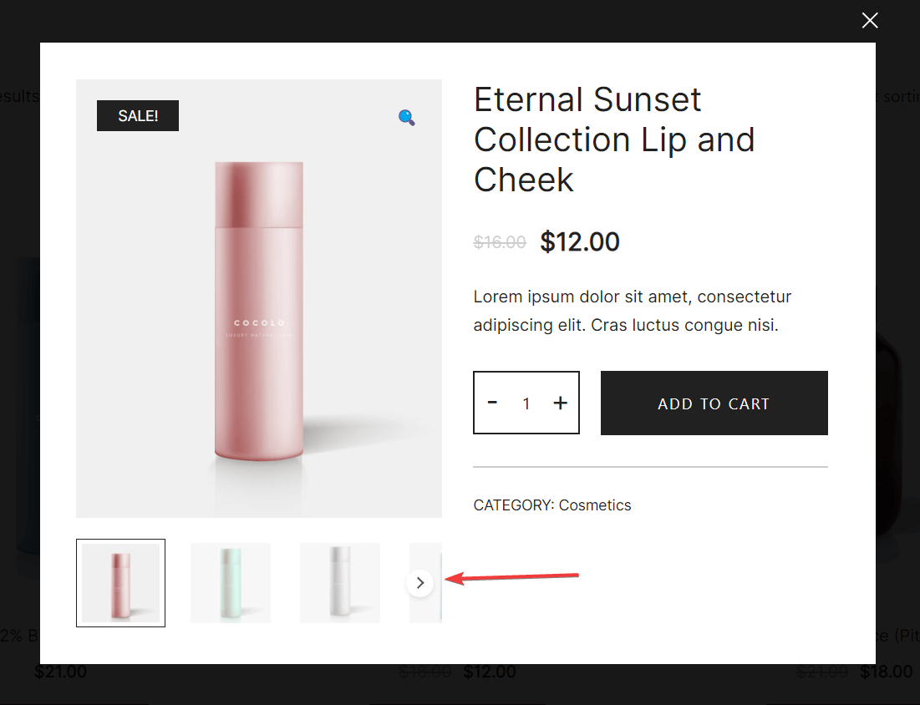Select the quantity number field

pos(526,403)
